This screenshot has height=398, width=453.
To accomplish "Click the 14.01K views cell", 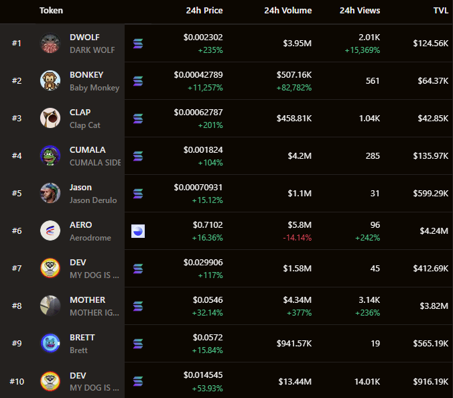I will click(367, 382).
